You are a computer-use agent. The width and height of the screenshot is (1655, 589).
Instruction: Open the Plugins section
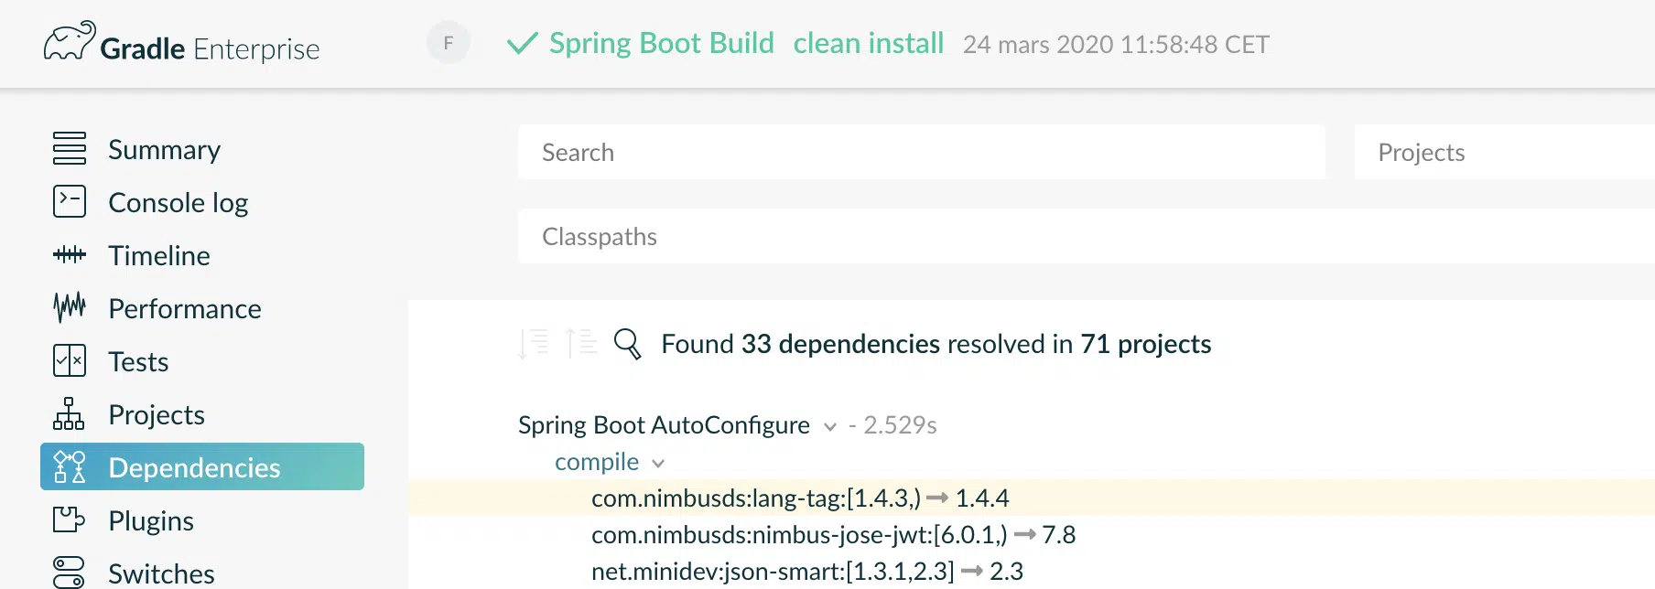pos(151,520)
